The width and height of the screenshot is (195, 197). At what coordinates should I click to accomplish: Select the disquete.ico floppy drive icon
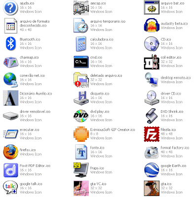[x=81, y=98]
